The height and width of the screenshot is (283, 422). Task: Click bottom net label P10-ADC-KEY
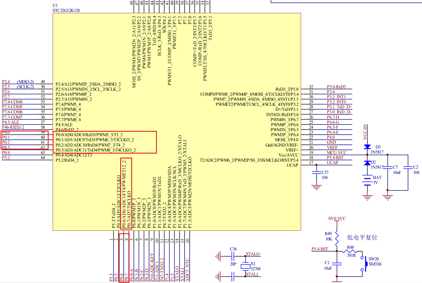152,267
